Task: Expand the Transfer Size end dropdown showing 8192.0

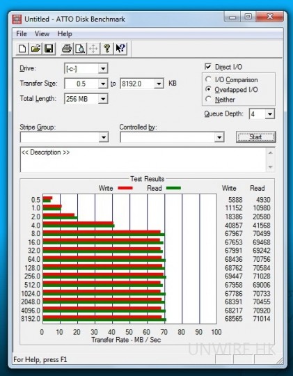Action: [159, 84]
